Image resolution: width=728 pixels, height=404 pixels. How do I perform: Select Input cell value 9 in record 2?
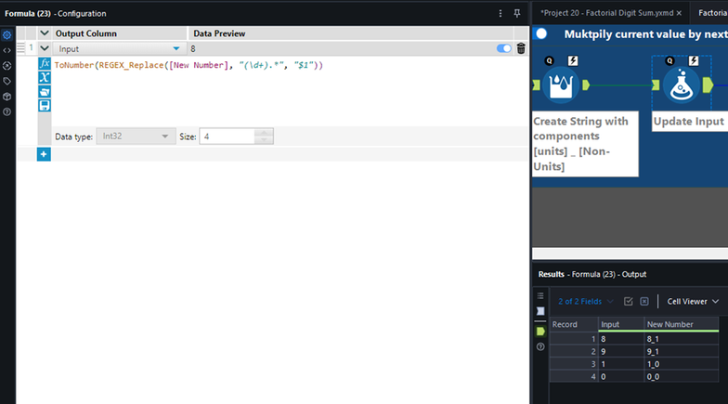click(x=621, y=351)
